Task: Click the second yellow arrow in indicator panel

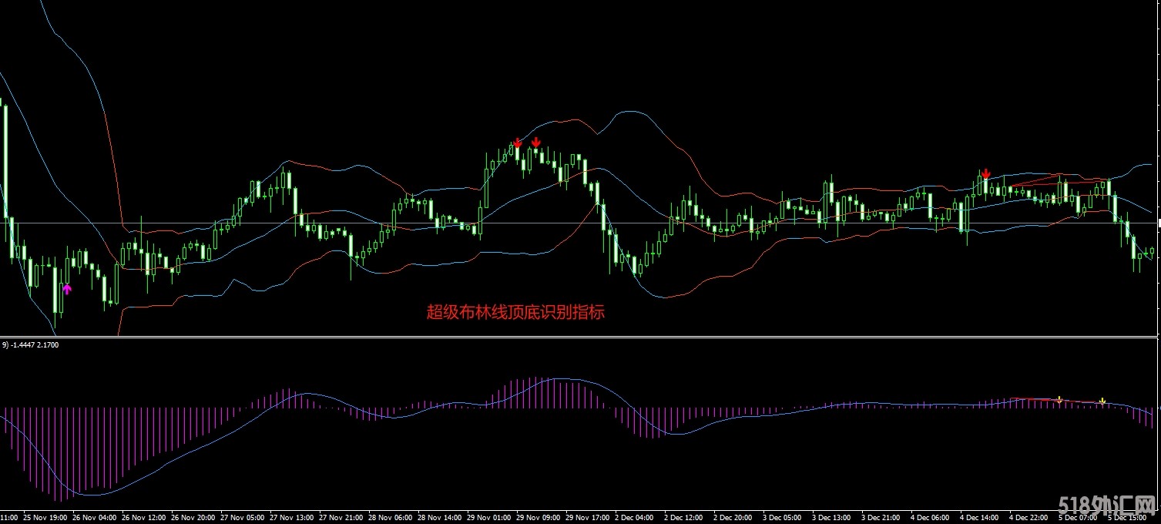Action: click(1102, 401)
